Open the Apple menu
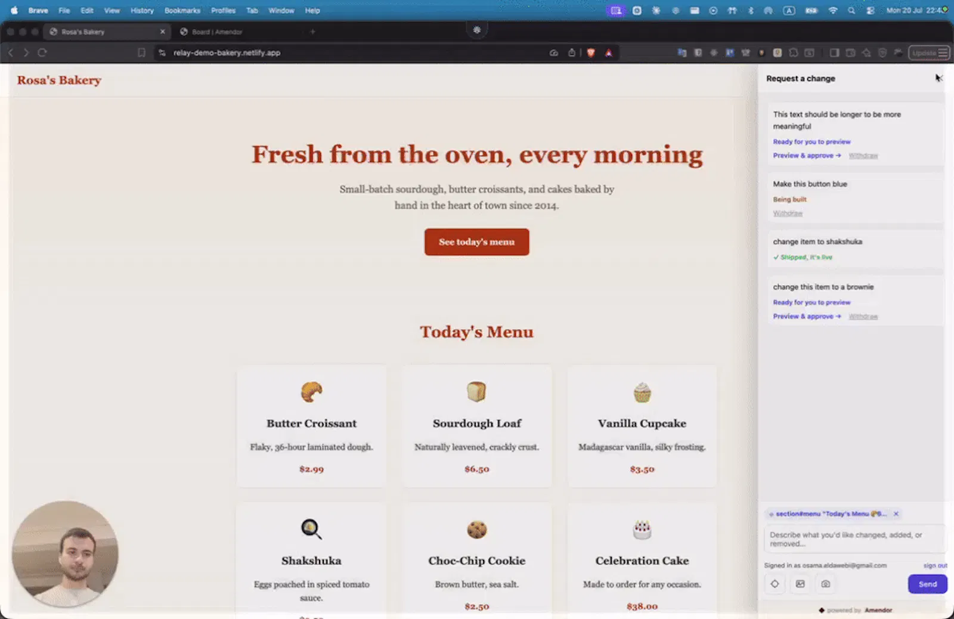The image size is (954, 619). (14, 10)
